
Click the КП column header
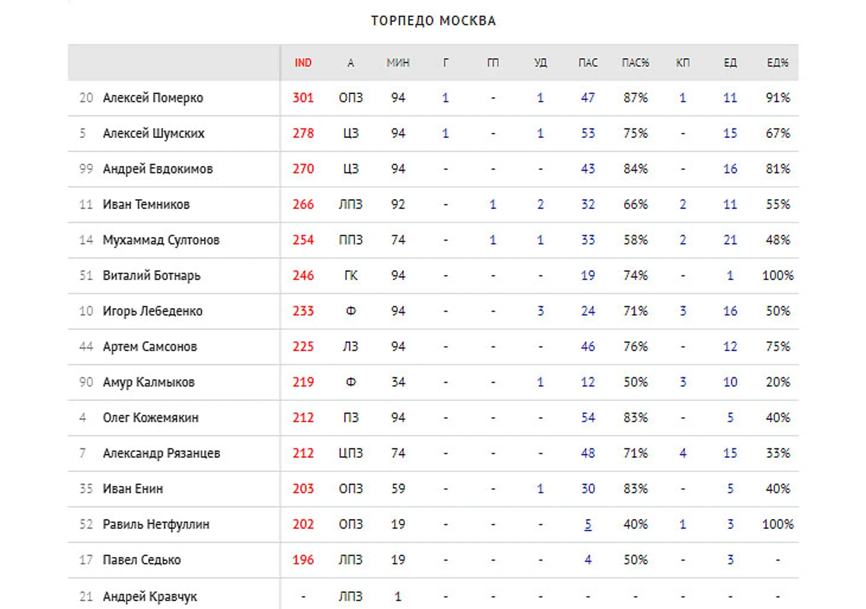(683, 63)
